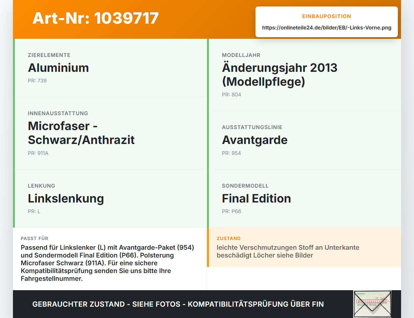Open the onlineteile24 Links-Vorne image URL
The width and height of the screenshot is (414, 318).
click(x=327, y=27)
